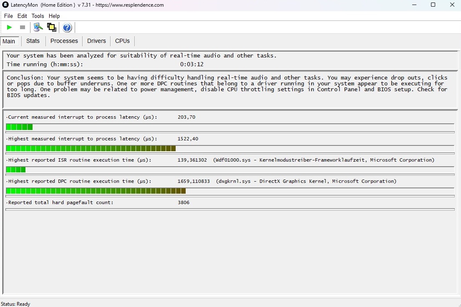Click the 'Status: Ready' status bar text
461x307 pixels.
coord(15,304)
